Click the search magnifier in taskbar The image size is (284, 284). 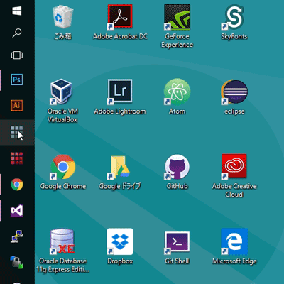click(x=17, y=33)
